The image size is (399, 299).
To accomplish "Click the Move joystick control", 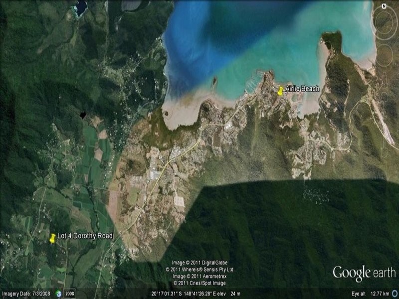I will pos(384,56).
